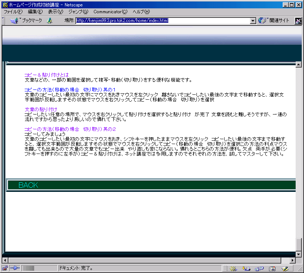Open the ファイル(F) menu

(13, 12)
